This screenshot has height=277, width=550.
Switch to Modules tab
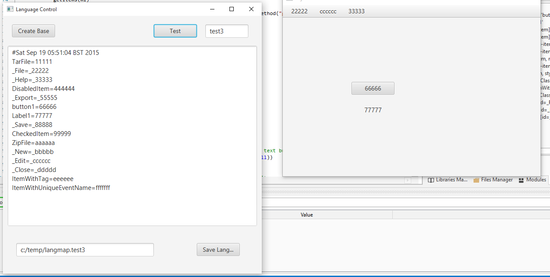pos(532,180)
